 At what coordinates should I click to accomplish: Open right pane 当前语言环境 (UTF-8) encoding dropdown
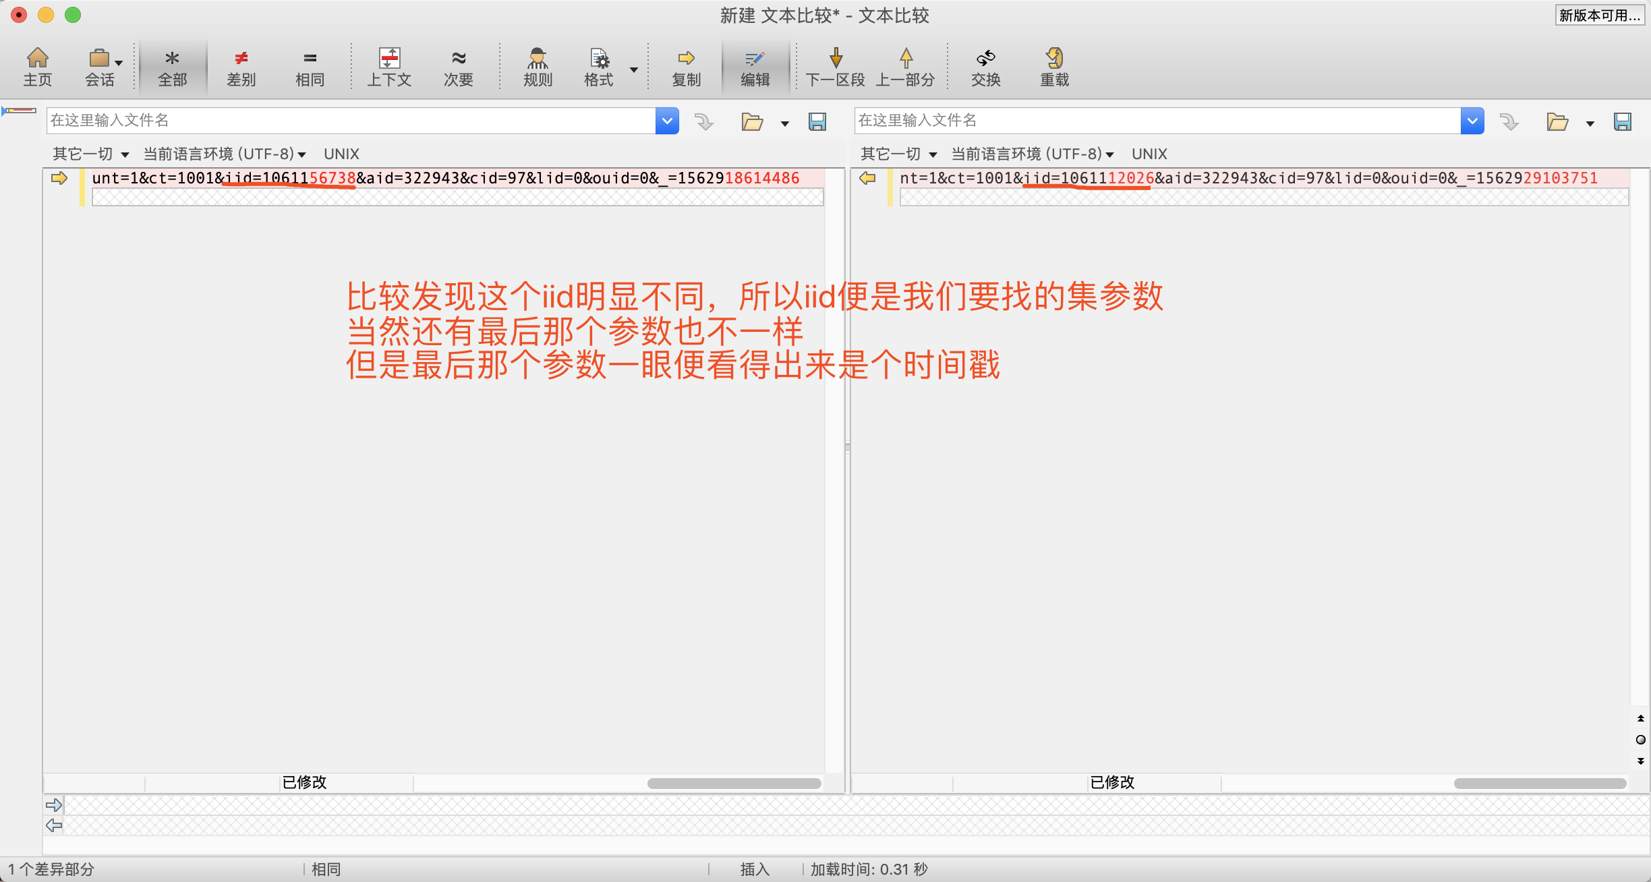coord(1033,154)
